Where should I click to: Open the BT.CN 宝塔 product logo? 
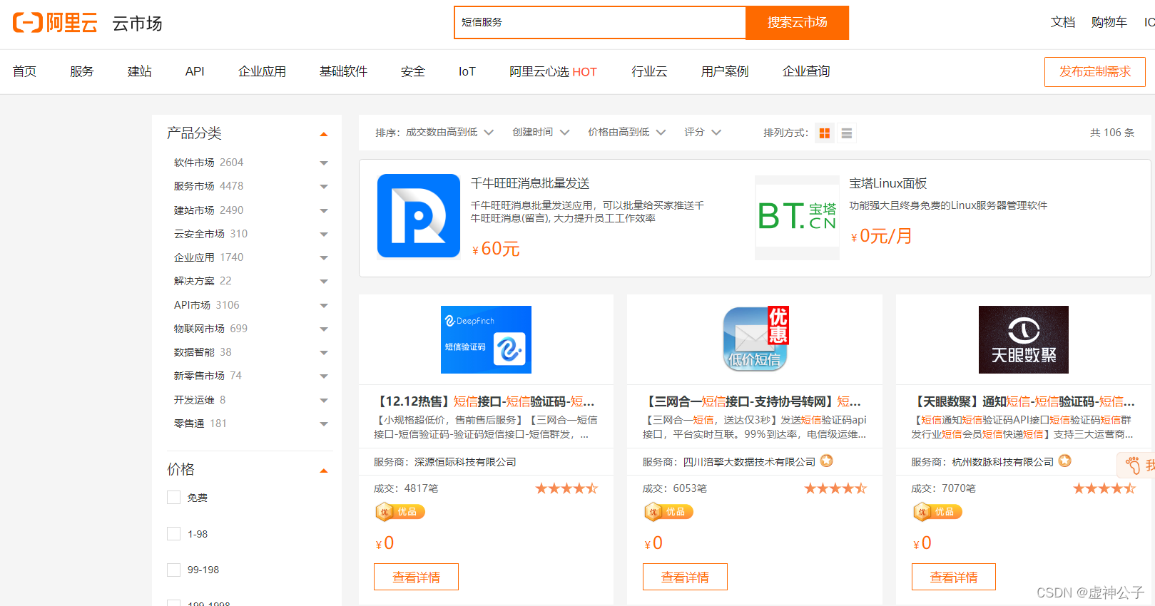797,217
